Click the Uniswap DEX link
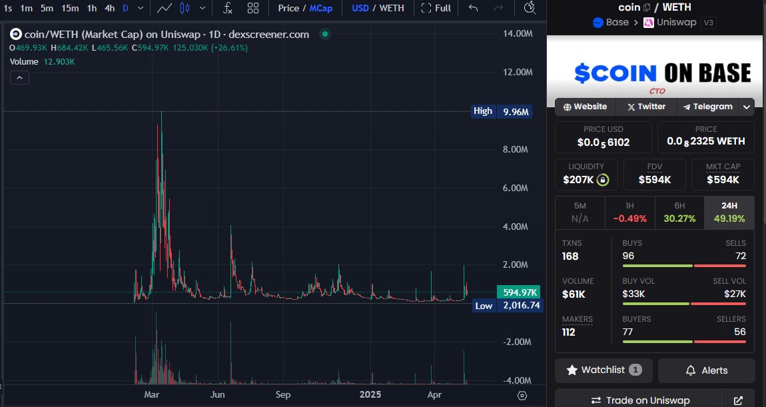Screen dimensions: 766x407 (670, 23)
